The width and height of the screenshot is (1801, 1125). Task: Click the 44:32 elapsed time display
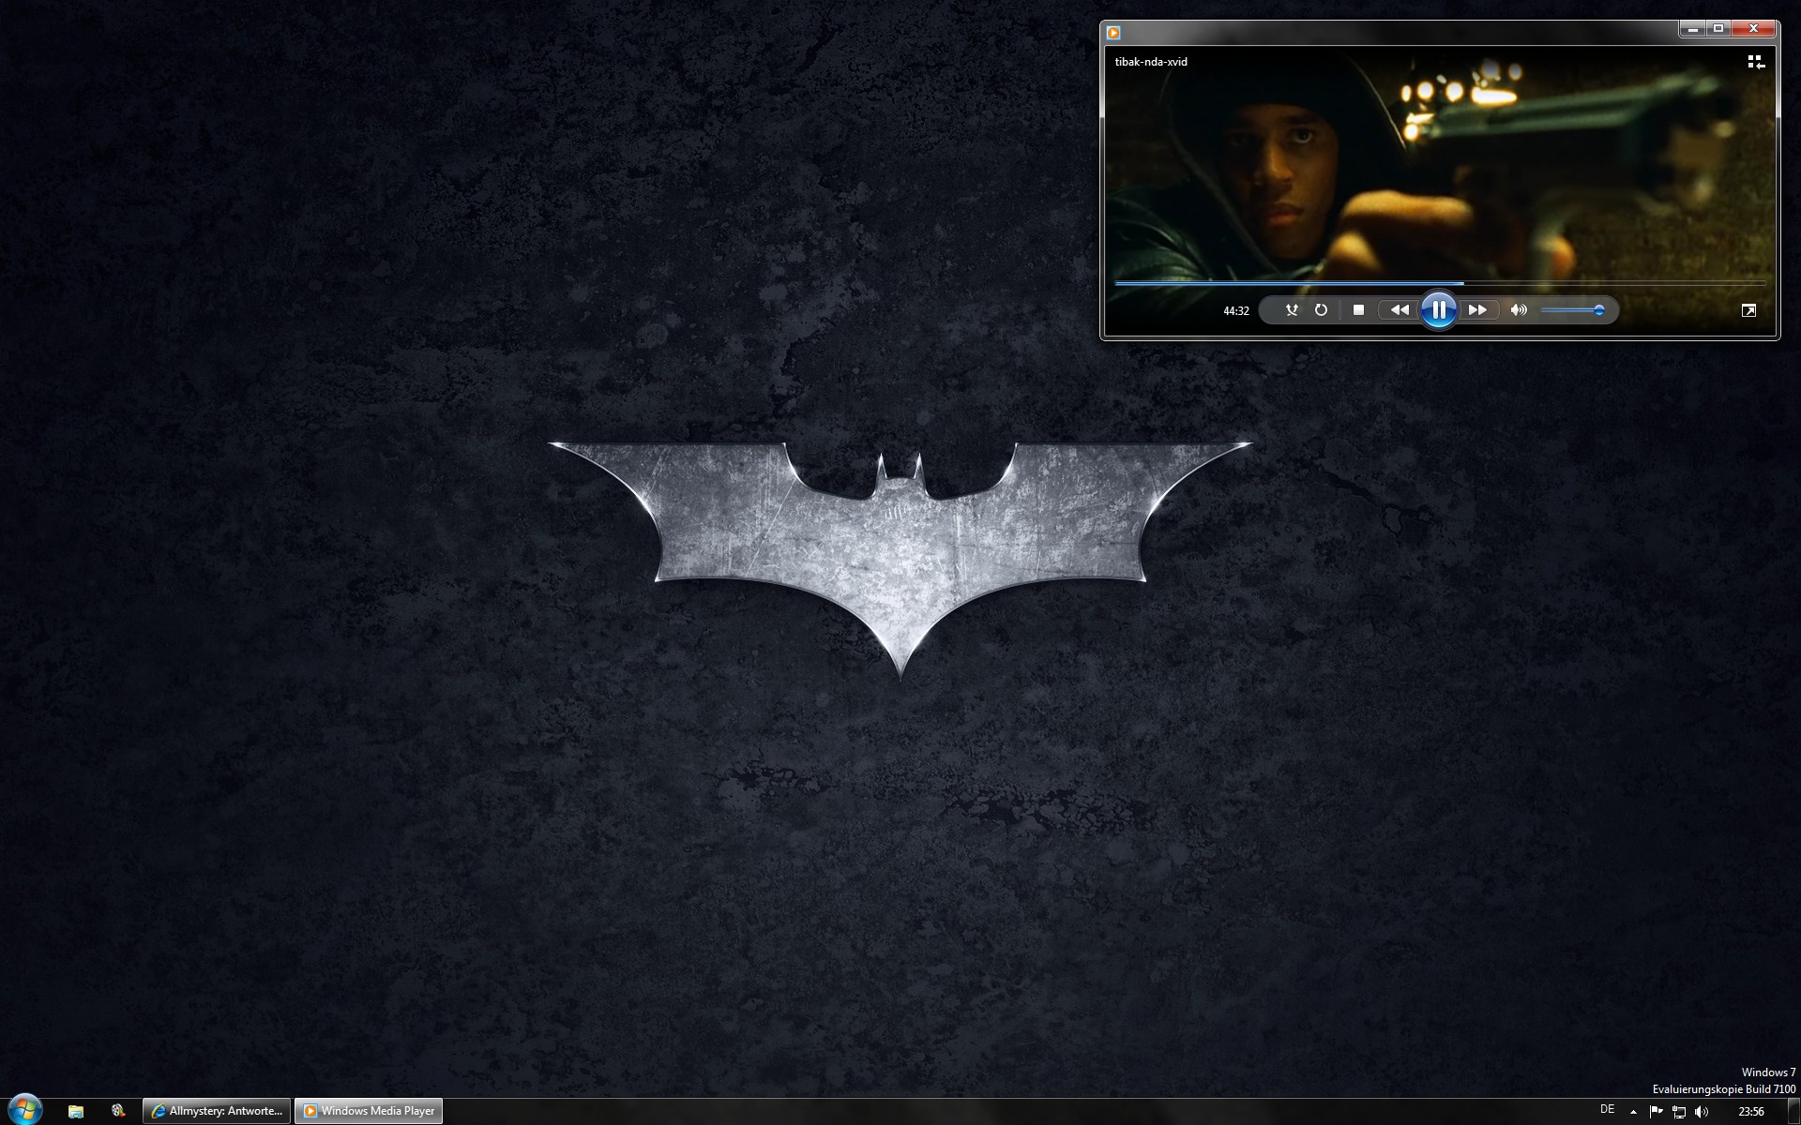[x=1236, y=310]
